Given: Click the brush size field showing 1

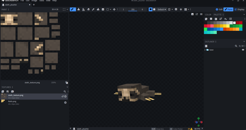Looking at the screenshot, I should (x=123, y=9).
